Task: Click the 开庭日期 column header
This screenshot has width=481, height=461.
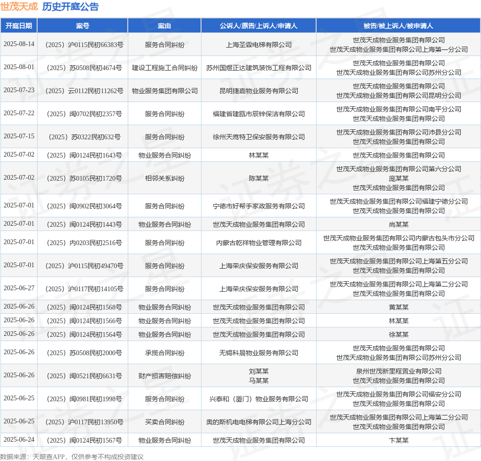Action: (x=19, y=26)
